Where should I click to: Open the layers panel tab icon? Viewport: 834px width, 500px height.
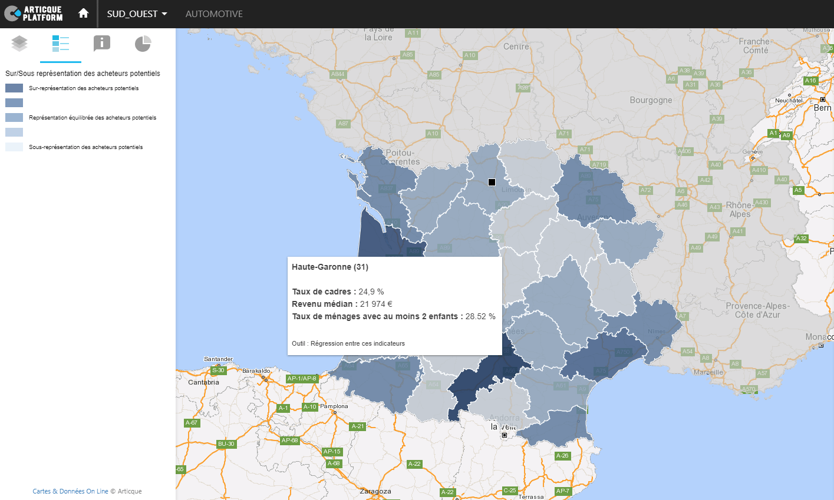[x=19, y=44]
